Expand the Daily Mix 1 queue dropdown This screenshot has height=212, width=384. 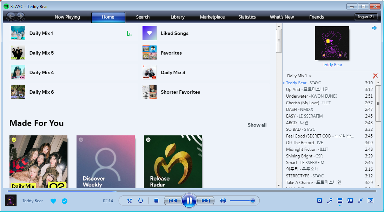(x=299, y=76)
